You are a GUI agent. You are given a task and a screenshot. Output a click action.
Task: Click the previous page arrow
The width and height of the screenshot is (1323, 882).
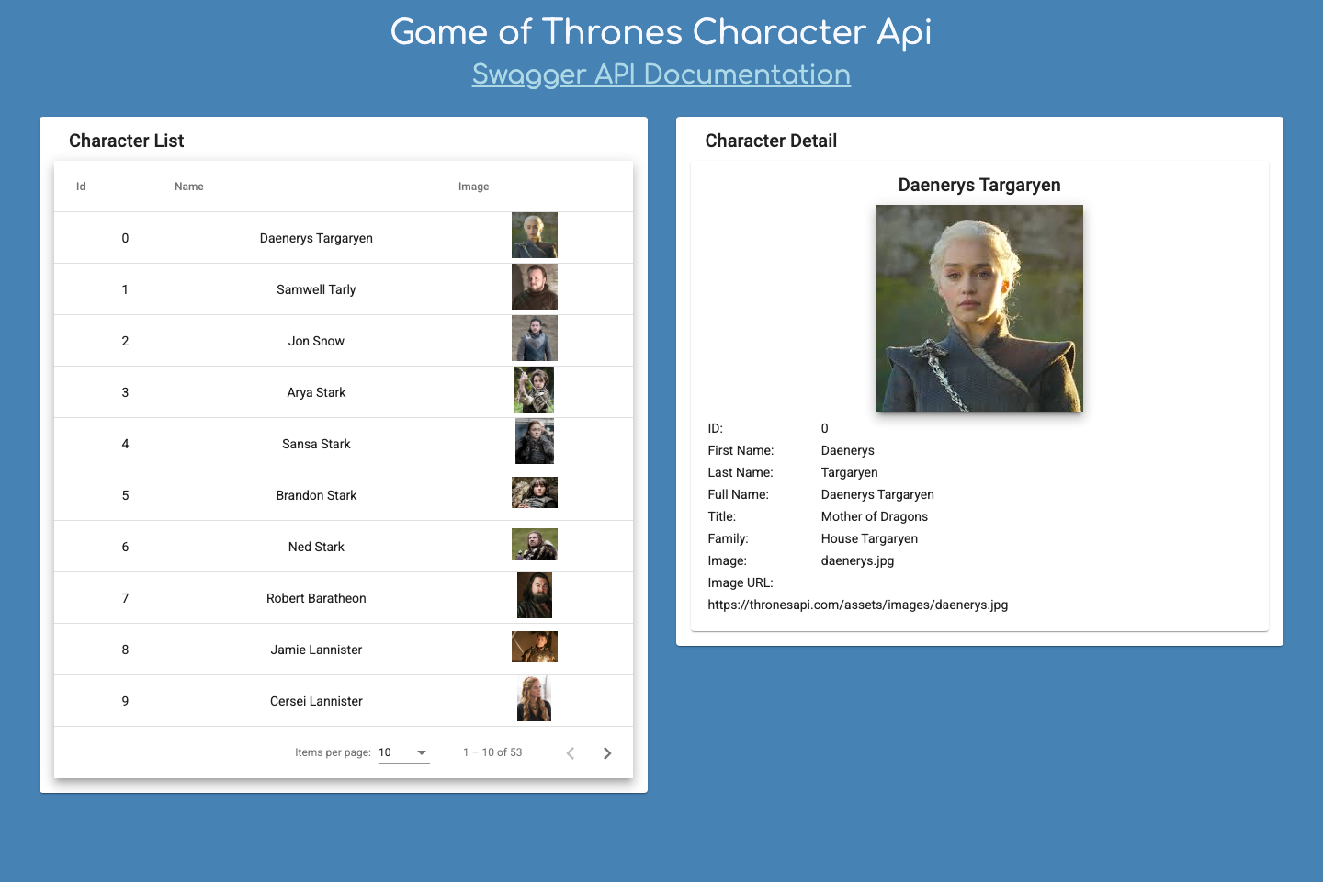point(571,752)
